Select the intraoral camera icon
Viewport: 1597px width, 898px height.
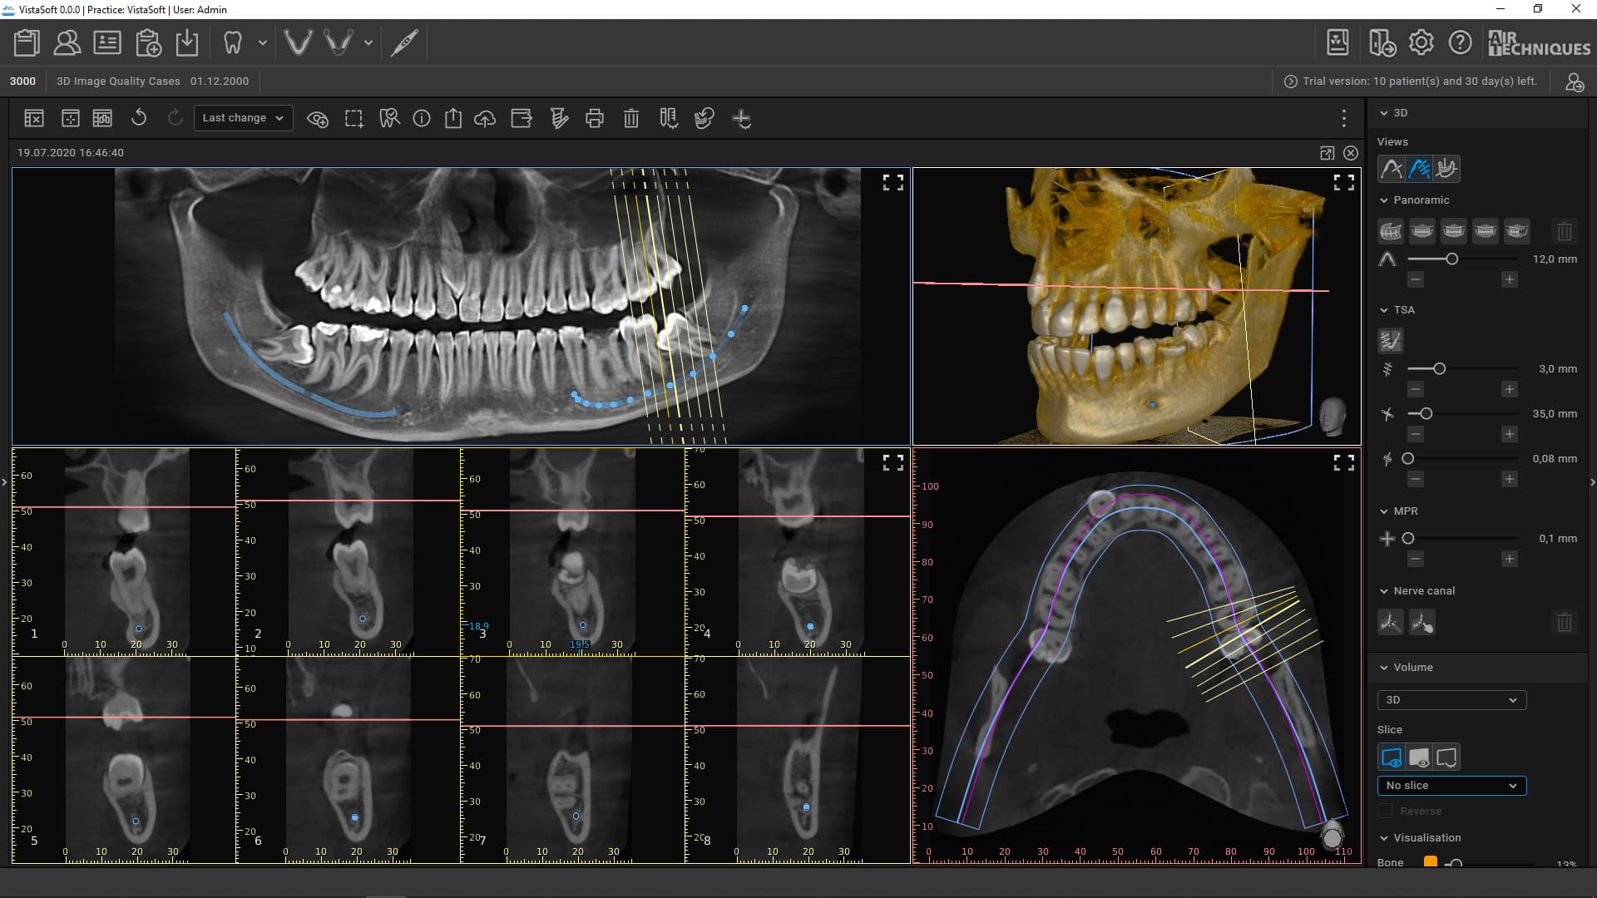click(404, 42)
